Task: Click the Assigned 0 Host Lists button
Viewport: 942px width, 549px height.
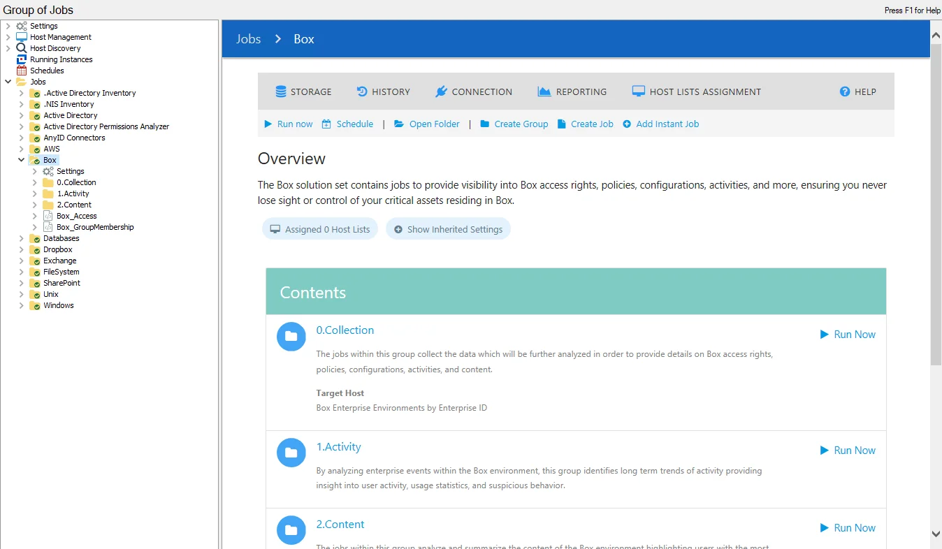Action: (x=320, y=229)
